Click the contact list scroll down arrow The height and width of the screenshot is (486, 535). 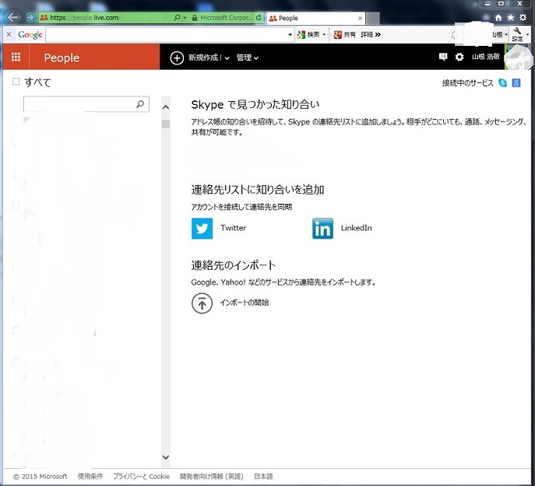(166, 457)
